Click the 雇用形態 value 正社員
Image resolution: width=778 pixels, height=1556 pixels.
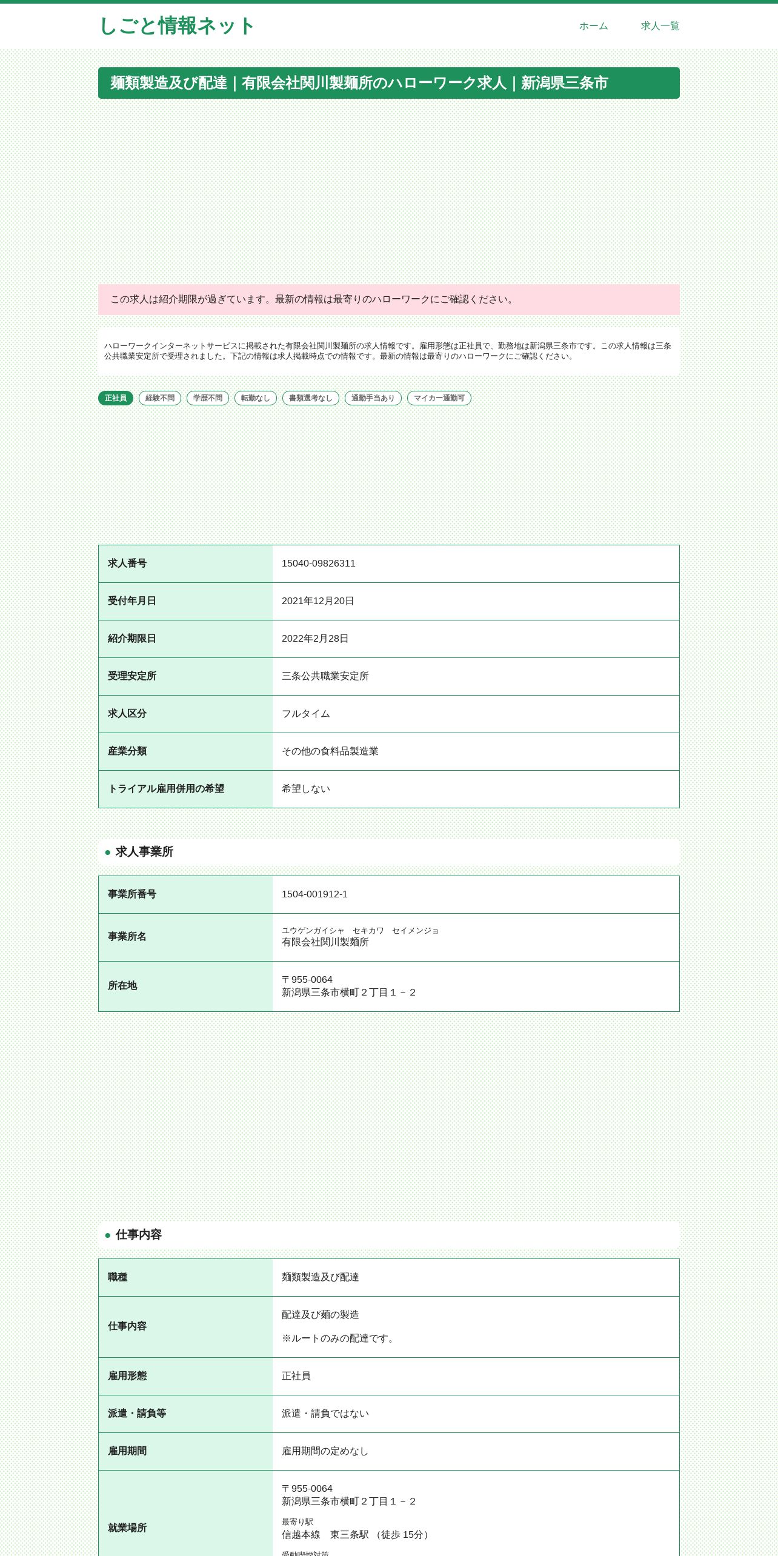[x=296, y=1376]
